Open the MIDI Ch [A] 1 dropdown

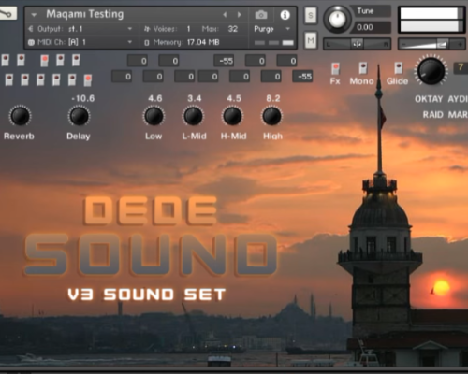tap(130, 42)
